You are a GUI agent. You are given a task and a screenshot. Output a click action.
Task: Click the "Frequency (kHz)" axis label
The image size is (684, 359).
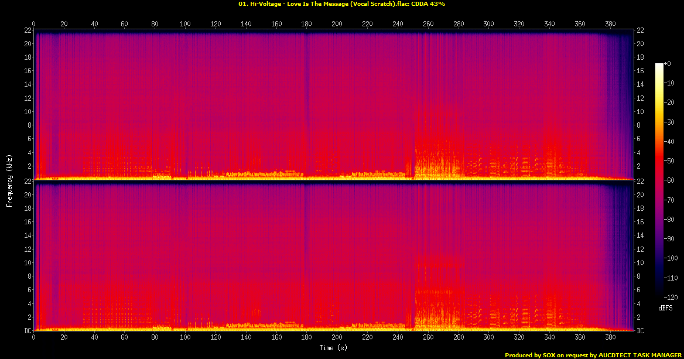point(9,180)
